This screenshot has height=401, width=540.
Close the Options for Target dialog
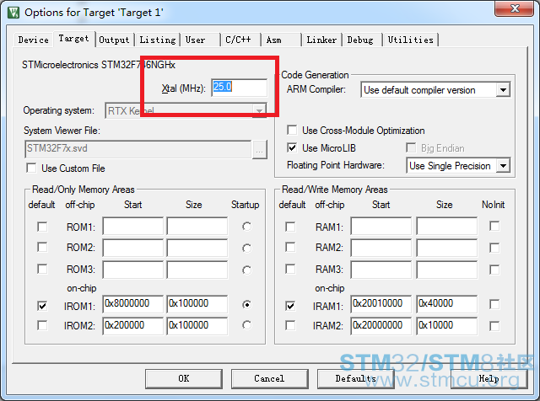tap(515, 8)
